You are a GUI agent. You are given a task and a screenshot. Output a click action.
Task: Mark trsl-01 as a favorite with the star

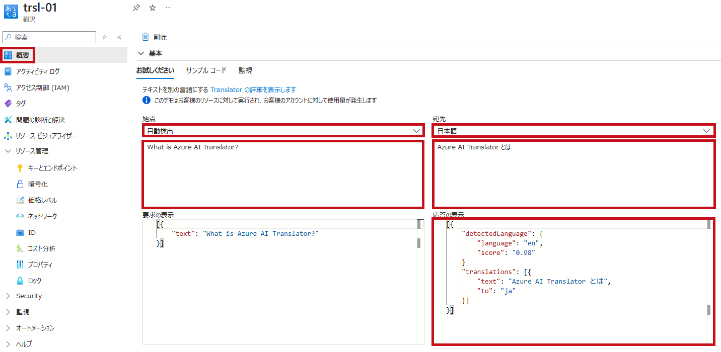(153, 8)
